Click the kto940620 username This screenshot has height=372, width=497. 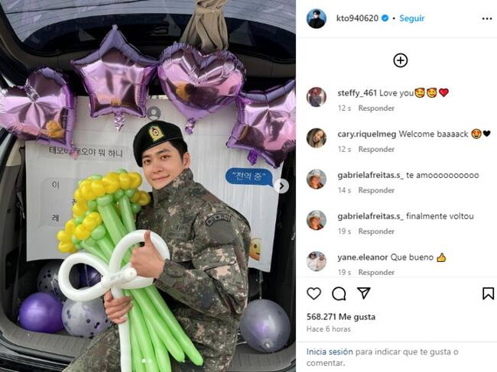click(x=357, y=18)
